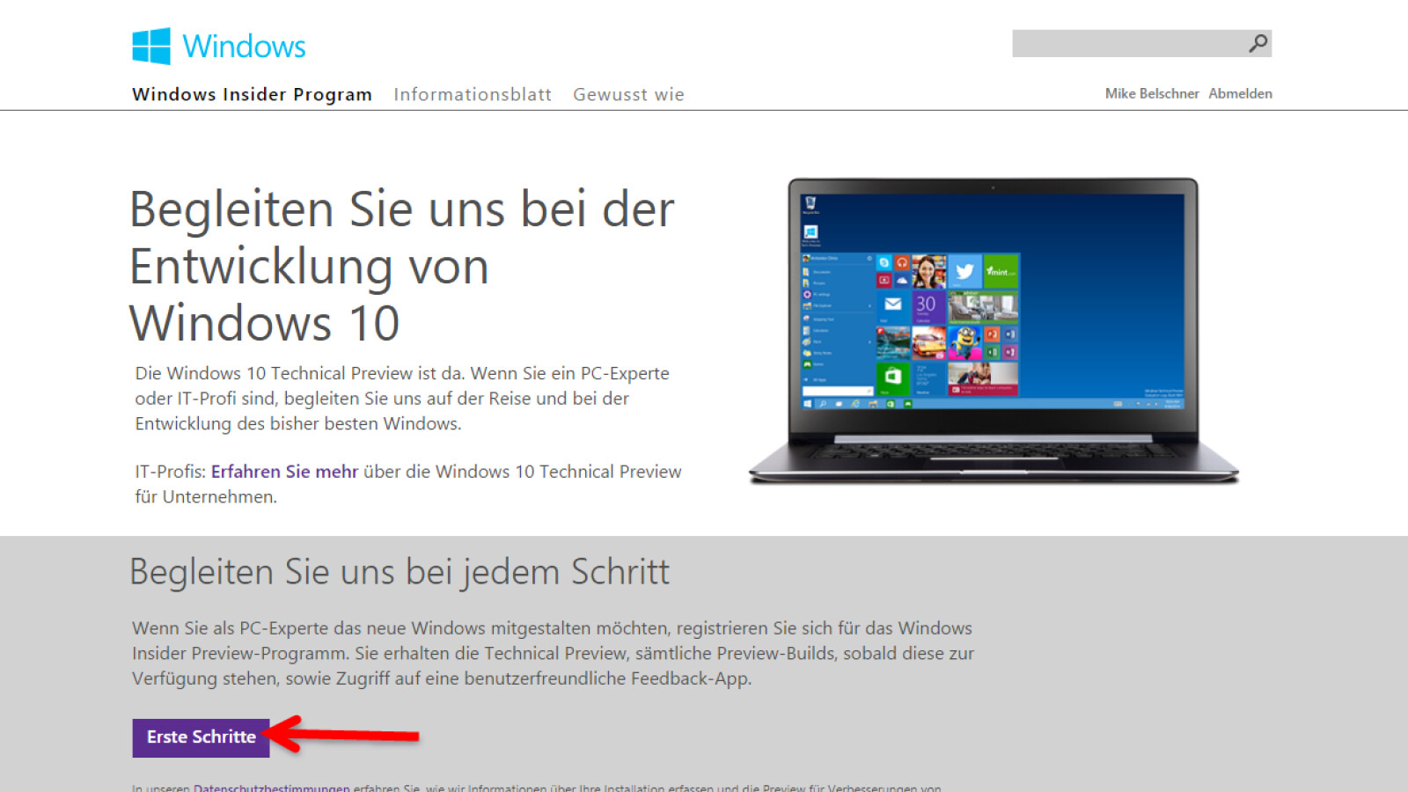This screenshot has height=792, width=1408.
Task: Open the Mike Belschner account link
Action: [1151, 93]
